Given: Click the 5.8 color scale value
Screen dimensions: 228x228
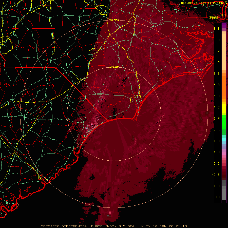Looking at the screenshot, I should pyautogui.click(x=217, y=85).
